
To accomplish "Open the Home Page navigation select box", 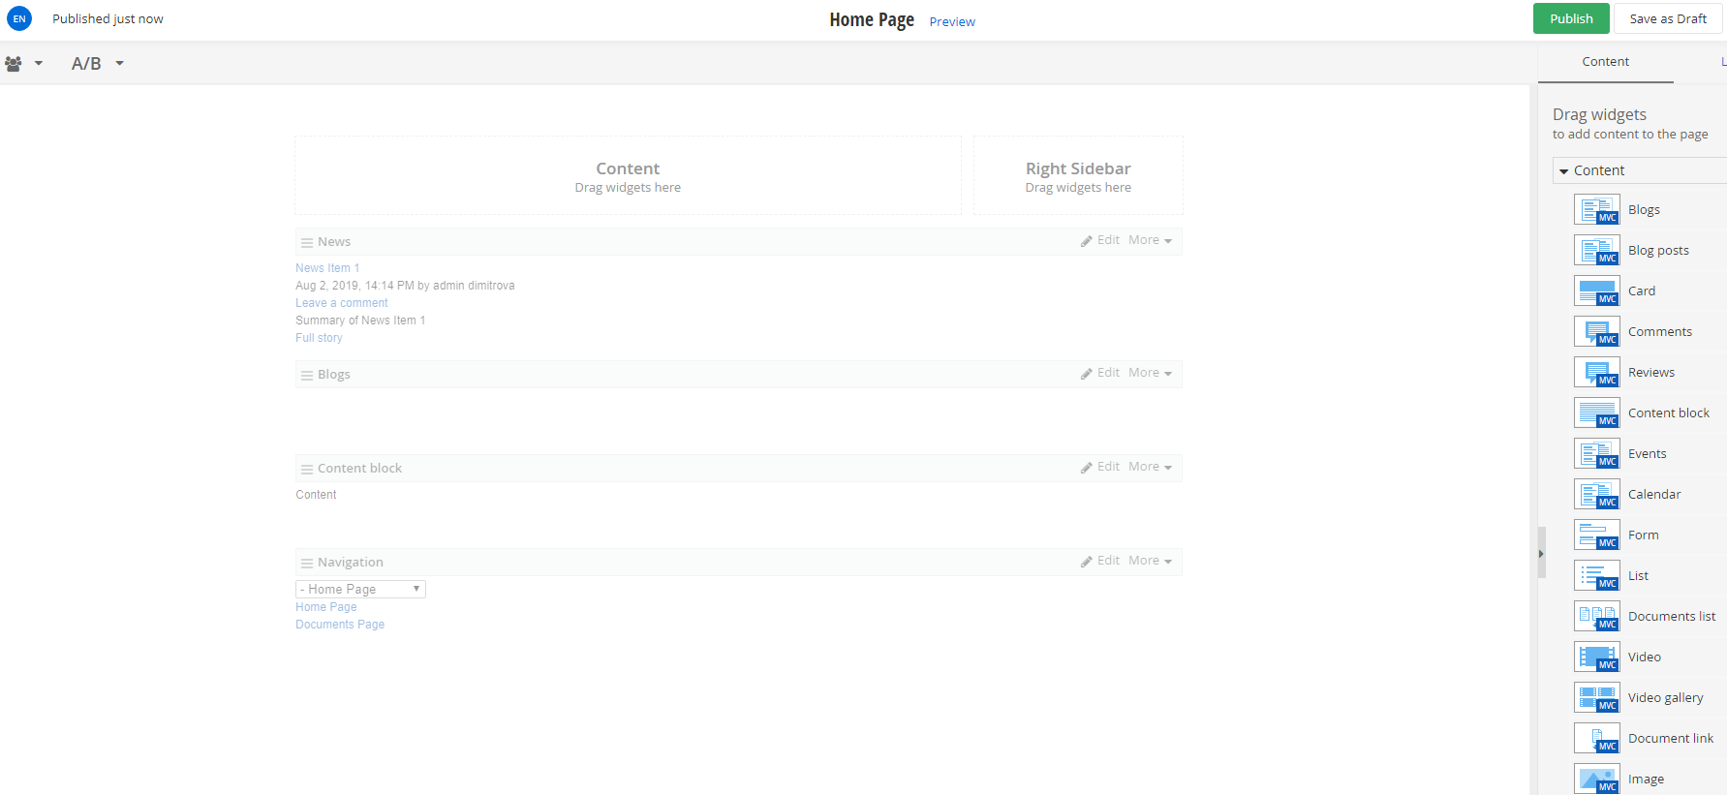I will click(x=360, y=589).
